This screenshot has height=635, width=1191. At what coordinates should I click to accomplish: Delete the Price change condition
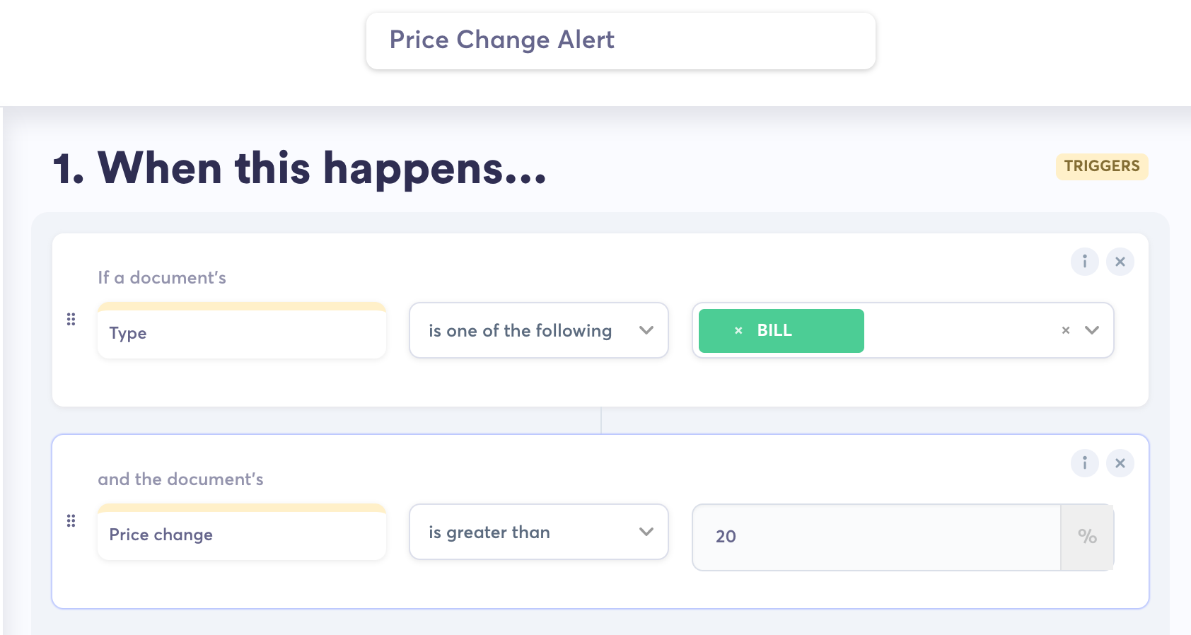[1120, 463]
